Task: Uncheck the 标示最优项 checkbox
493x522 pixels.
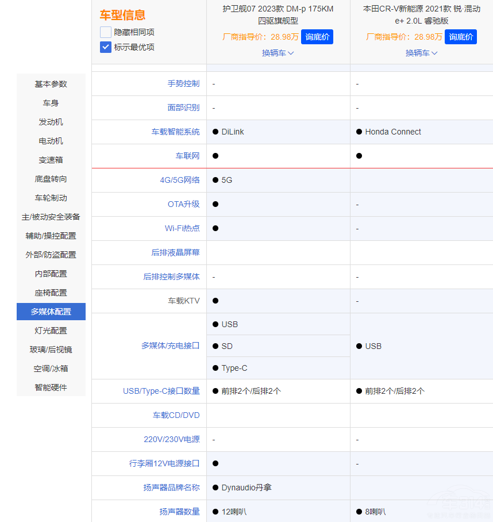Action: (x=106, y=47)
